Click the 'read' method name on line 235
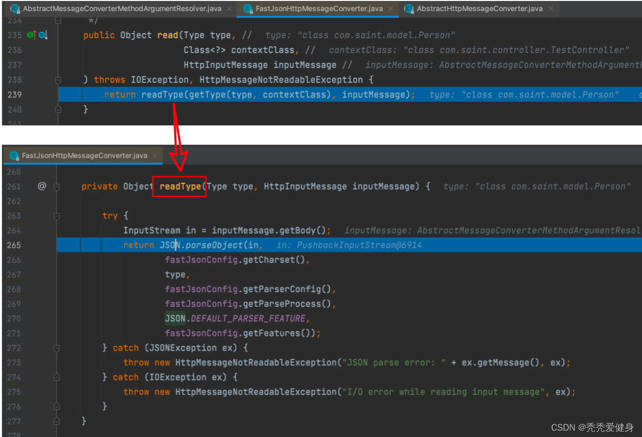Viewport: 642px width, 437px height. point(167,35)
